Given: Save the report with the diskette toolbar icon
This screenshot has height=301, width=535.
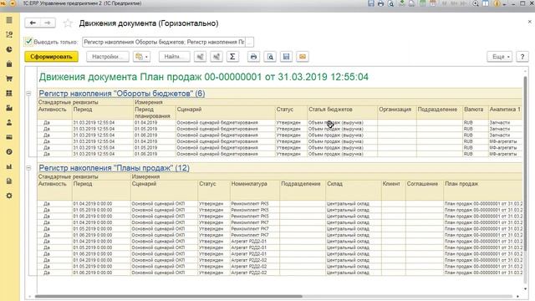Looking at the screenshot, I should point(286,57).
